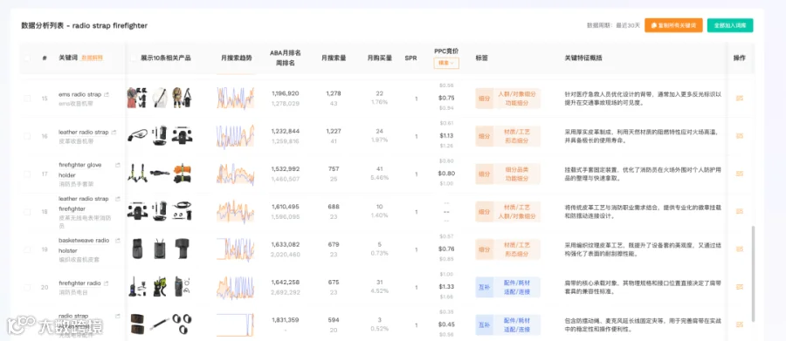
Task: Open first product thumbnail in basketweave radio holster row
Action: (x=137, y=249)
